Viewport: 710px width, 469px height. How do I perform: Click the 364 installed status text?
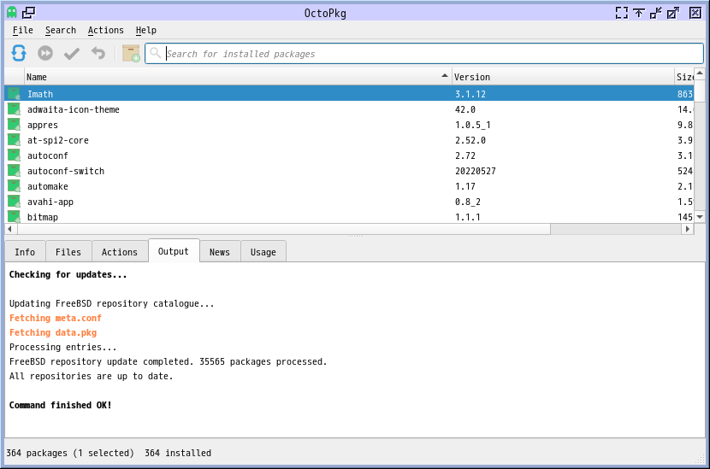pyautogui.click(x=178, y=453)
